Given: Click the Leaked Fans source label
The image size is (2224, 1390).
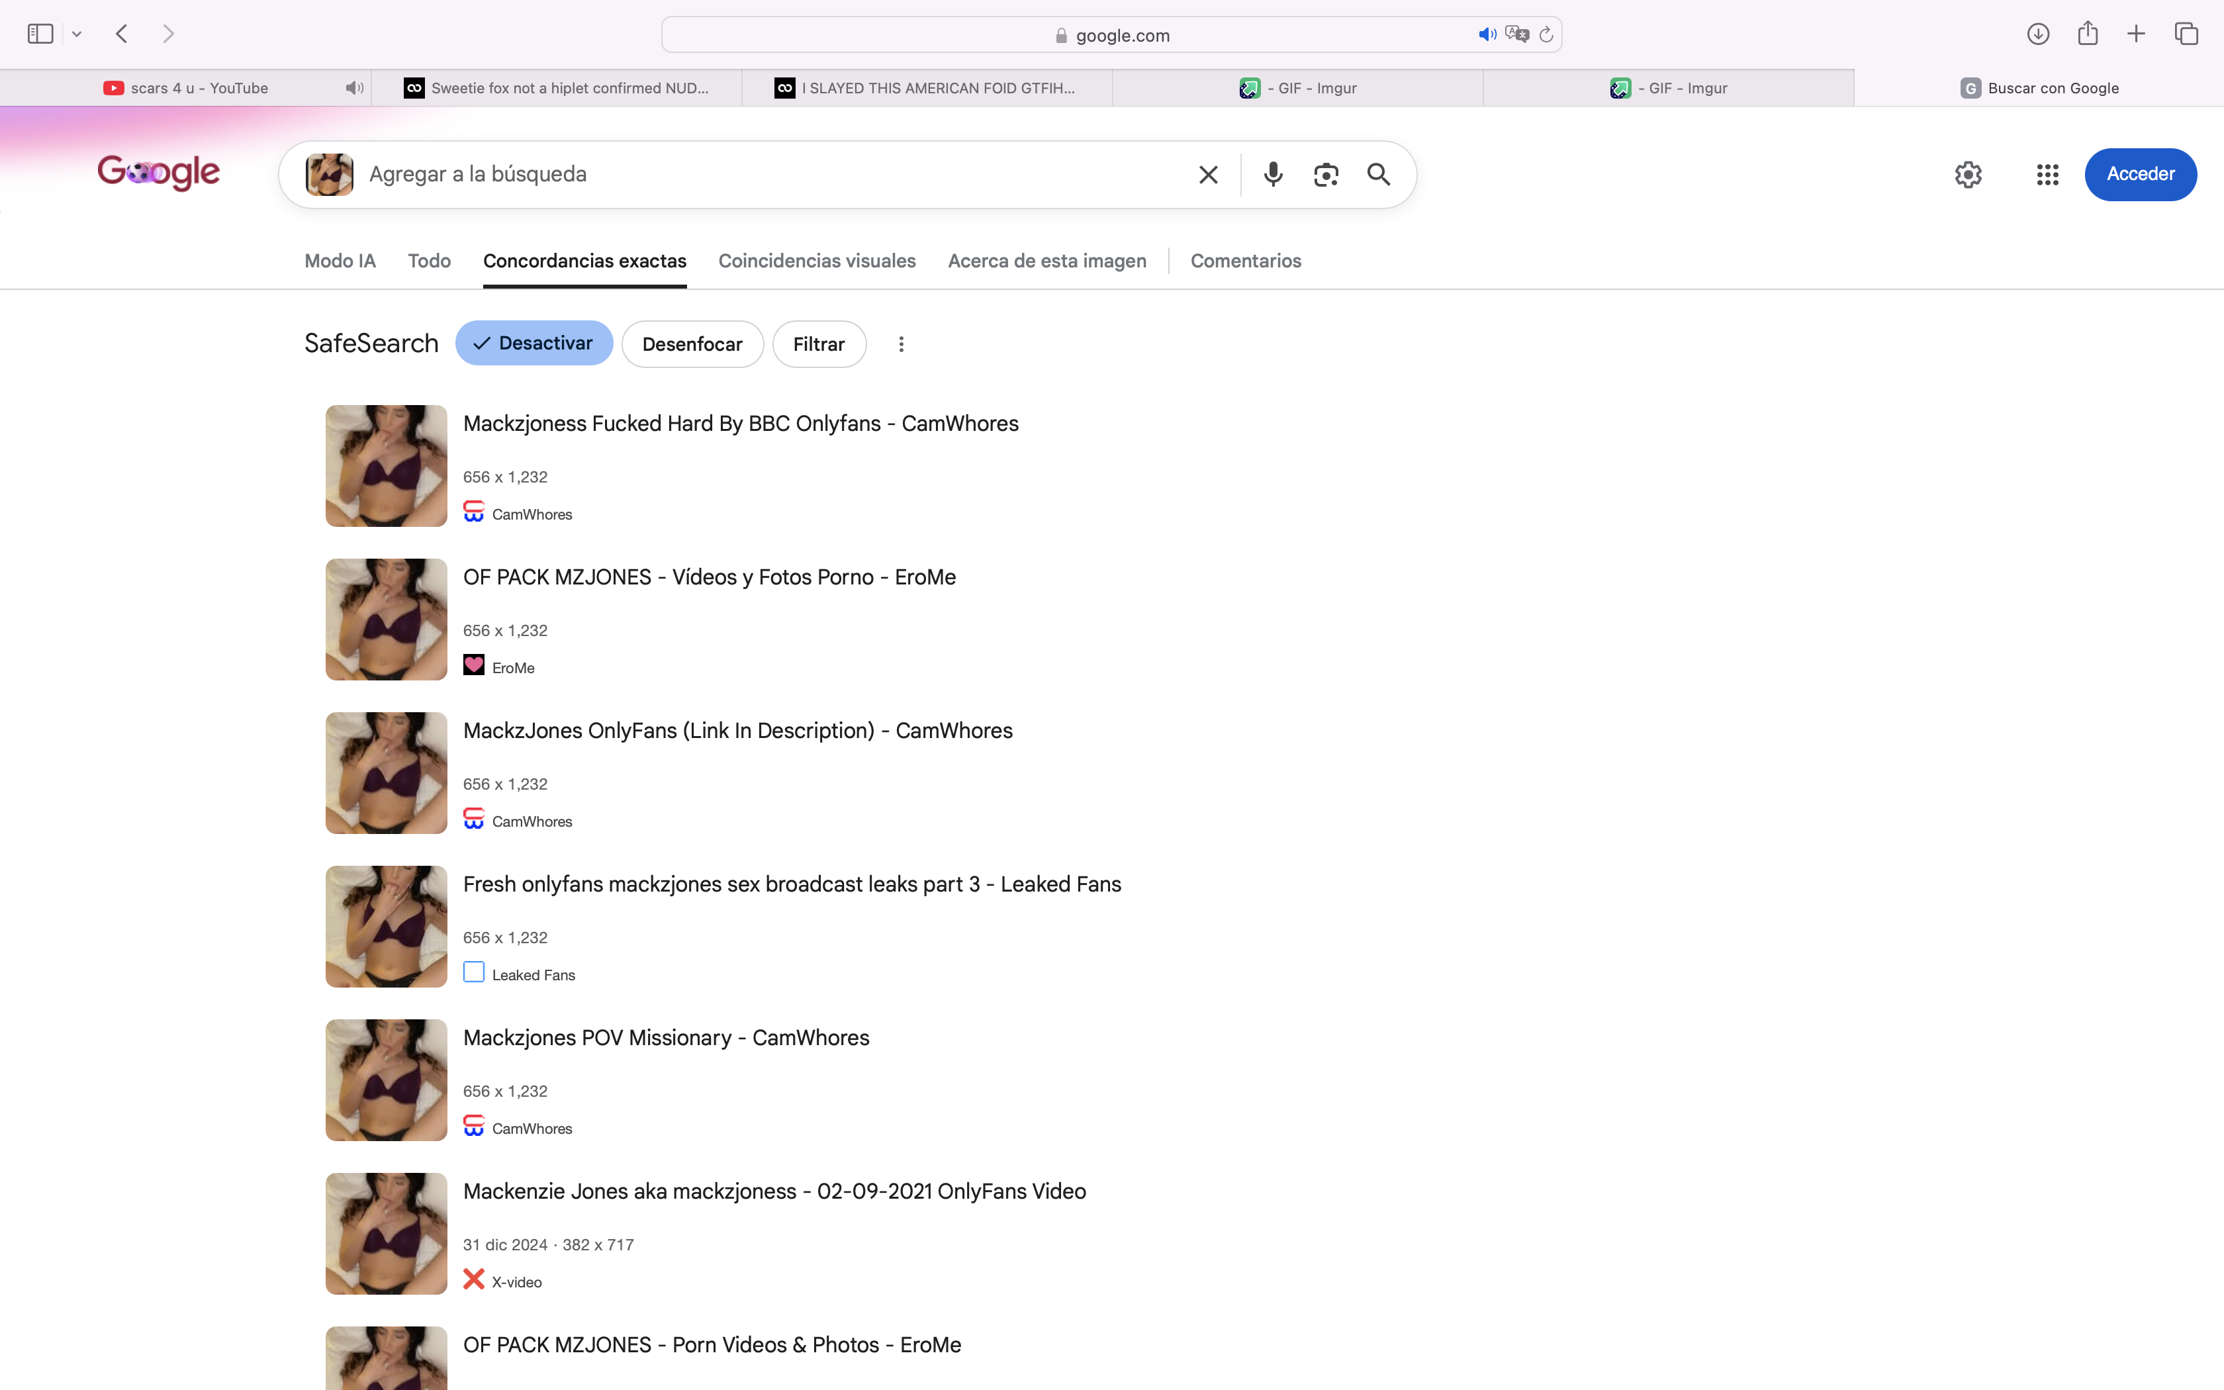Looking at the screenshot, I should coord(533,976).
